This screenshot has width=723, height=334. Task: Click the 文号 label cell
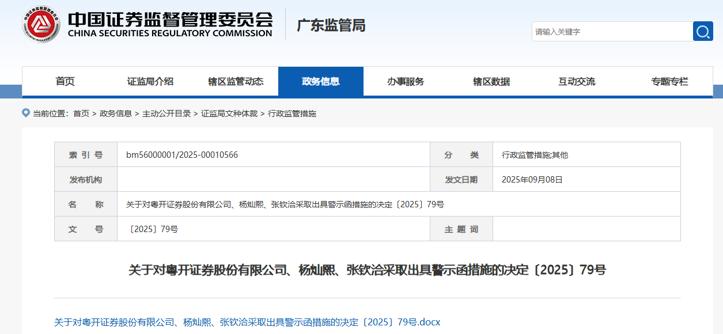86,229
